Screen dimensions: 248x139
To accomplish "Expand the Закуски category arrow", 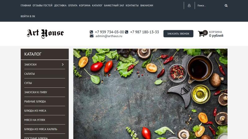I will [63, 65].
